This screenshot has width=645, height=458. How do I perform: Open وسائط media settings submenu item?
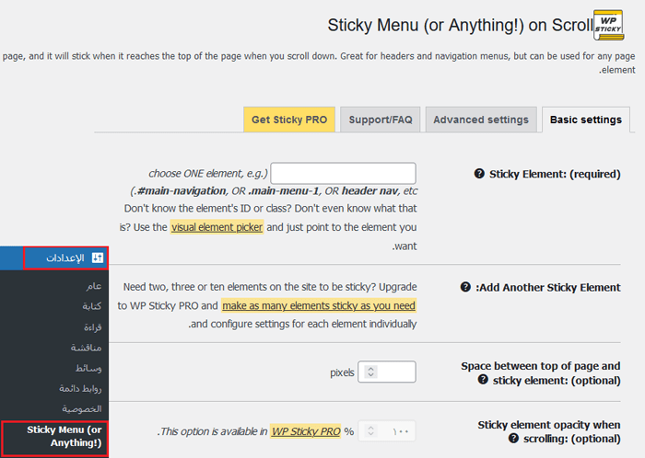click(88, 368)
